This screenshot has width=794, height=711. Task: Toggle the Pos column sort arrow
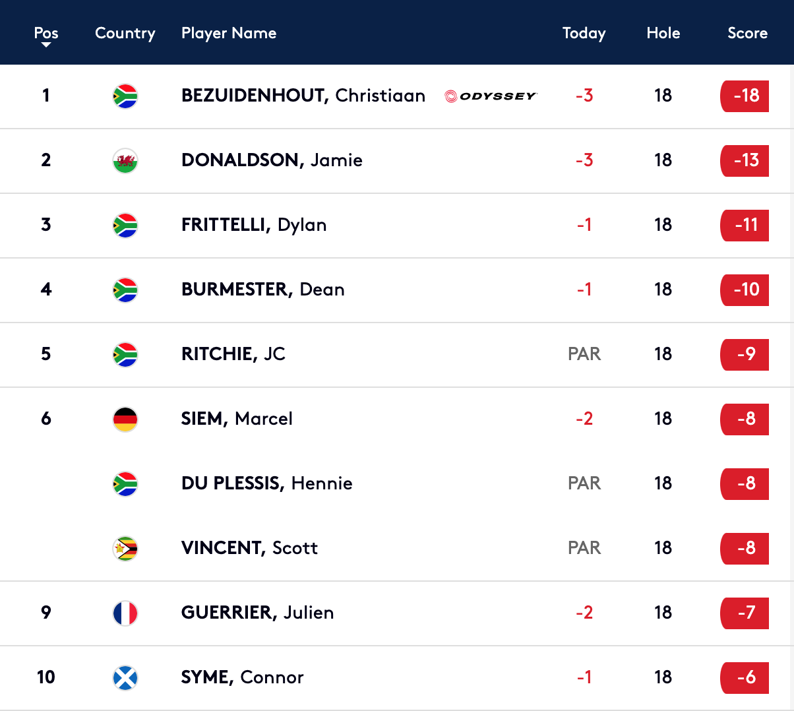pyautogui.click(x=46, y=45)
